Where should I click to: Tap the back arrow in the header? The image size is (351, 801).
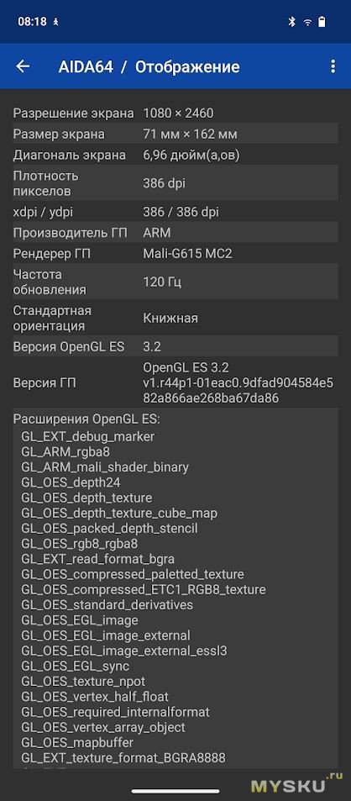(x=23, y=66)
